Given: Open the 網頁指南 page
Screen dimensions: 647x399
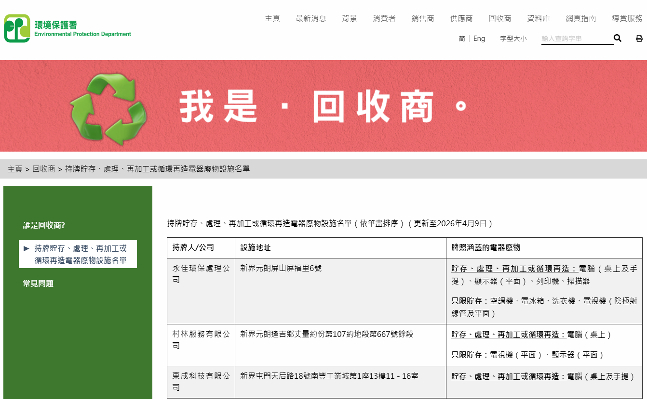Looking at the screenshot, I should pyautogui.click(x=581, y=18).
